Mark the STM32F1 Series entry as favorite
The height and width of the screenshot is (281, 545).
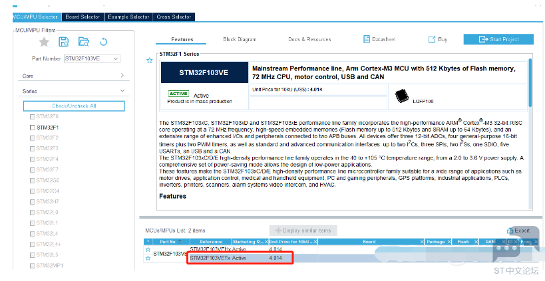[x=150, y=60]
